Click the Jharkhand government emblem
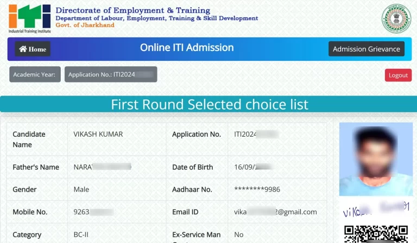The width and height of the screenshot is (417, 243). click(x=396, y=18)
